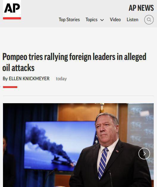Open search via magnifying glass icon
Image resolution: width=157 pixels, height=187 pixels.
tap(149, 20)
